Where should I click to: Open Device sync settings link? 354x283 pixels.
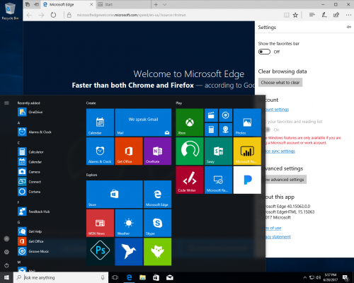280,151
